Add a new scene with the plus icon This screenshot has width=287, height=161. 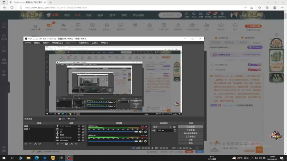pyautogui.click(x=26, y=144)
